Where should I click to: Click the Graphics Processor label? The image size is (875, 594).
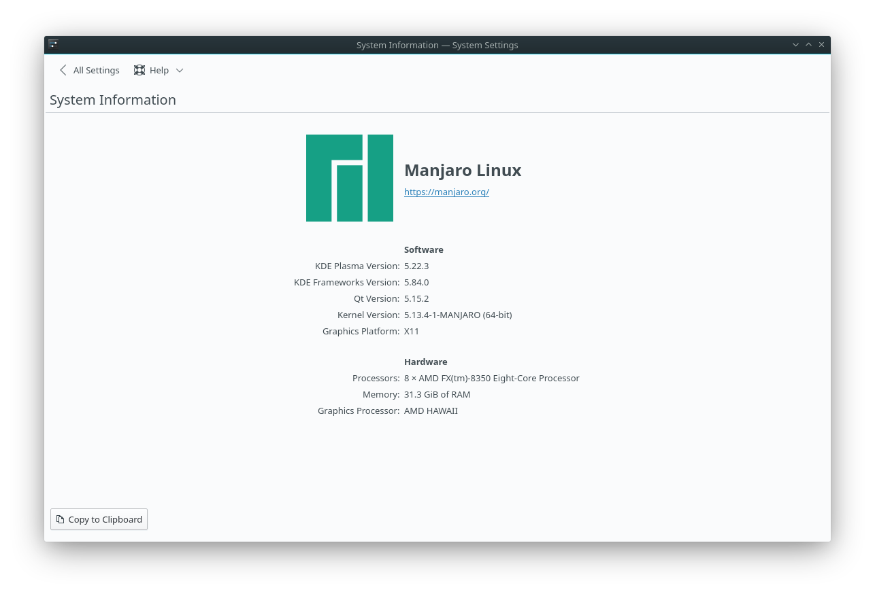coord(359,410)
